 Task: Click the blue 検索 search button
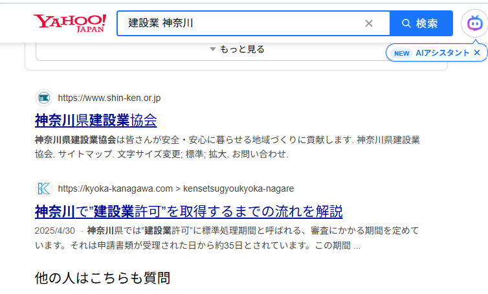coord(421,23)
